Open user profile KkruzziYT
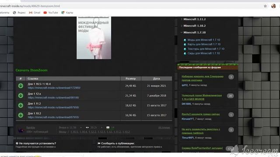The height and width of the screenshot is (157, 280). tap(188, 119)
